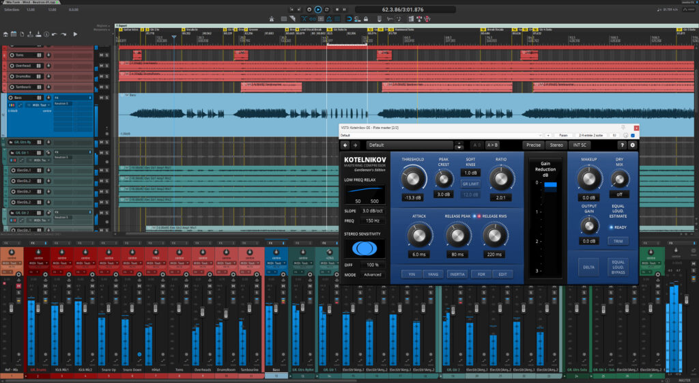Select the YANG mode button

click(432, 274)
